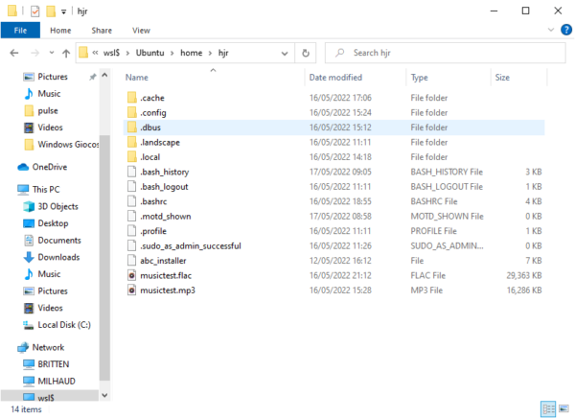Viewport: 575px width, 418px height.
Task: Switch to Large icons view layout
Action: 564,408
